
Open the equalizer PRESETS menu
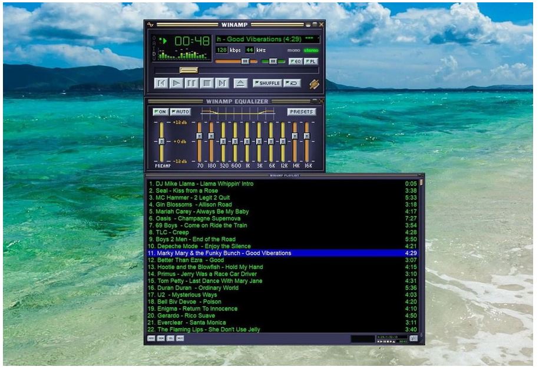tap(301, 112)
